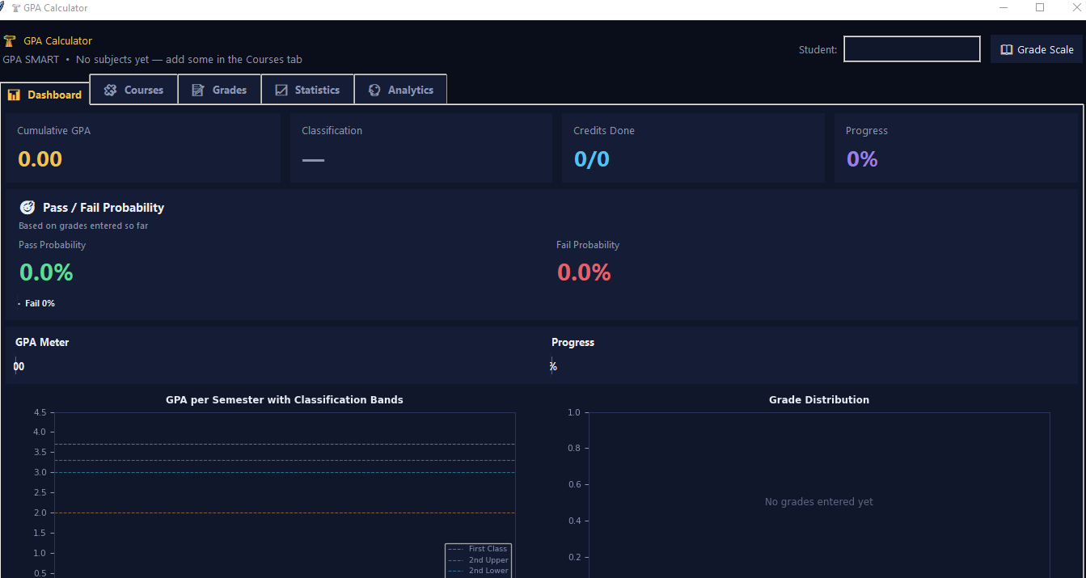Click the open book icon beside Grade Scale

(1007, 49)
